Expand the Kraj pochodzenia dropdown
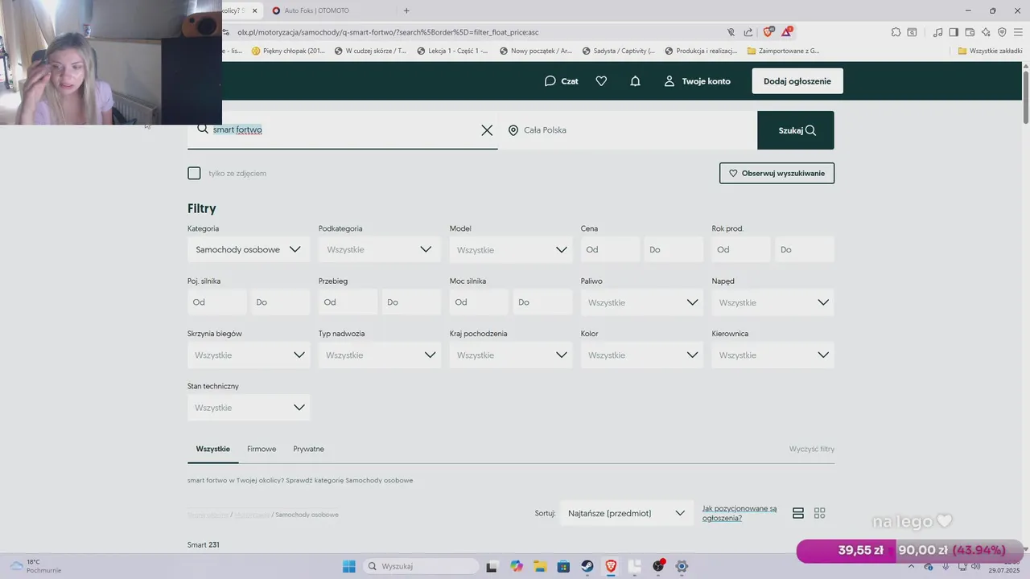The width and height of the screenshot is (1030, 579). click(511, 355)
